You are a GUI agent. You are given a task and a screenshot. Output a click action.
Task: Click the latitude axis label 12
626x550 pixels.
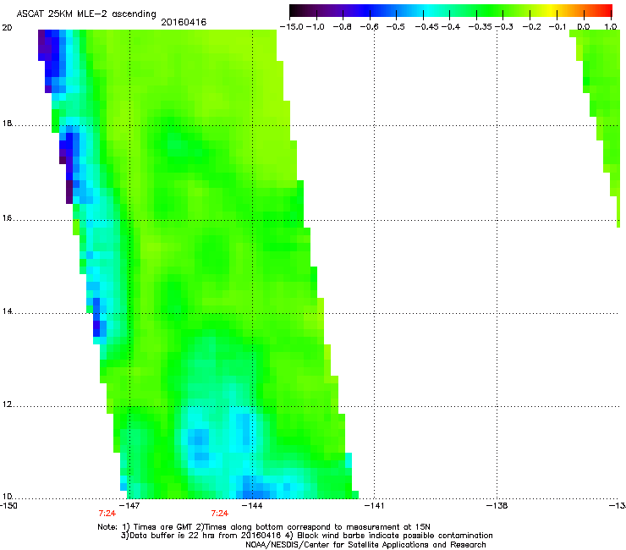click(7, 404)
